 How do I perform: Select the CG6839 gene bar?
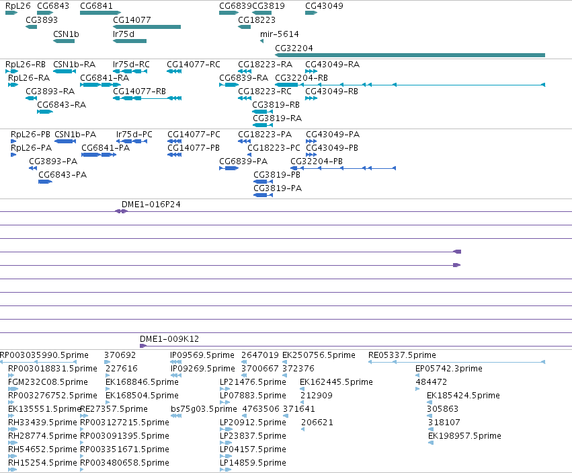point(229,13)
